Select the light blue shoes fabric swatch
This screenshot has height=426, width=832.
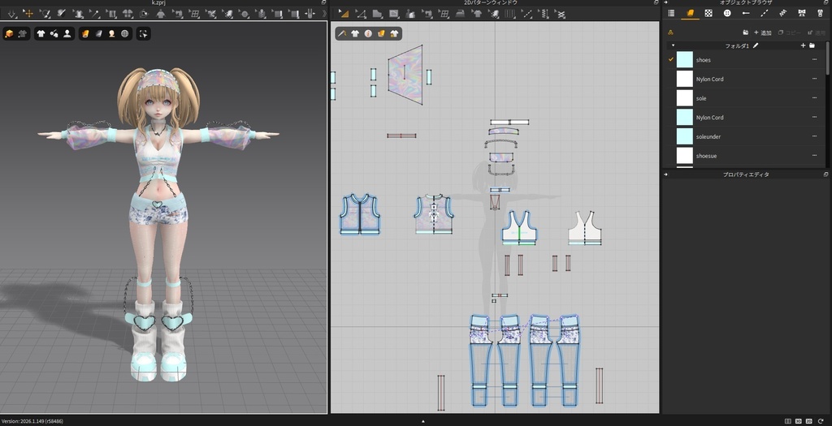684,60
